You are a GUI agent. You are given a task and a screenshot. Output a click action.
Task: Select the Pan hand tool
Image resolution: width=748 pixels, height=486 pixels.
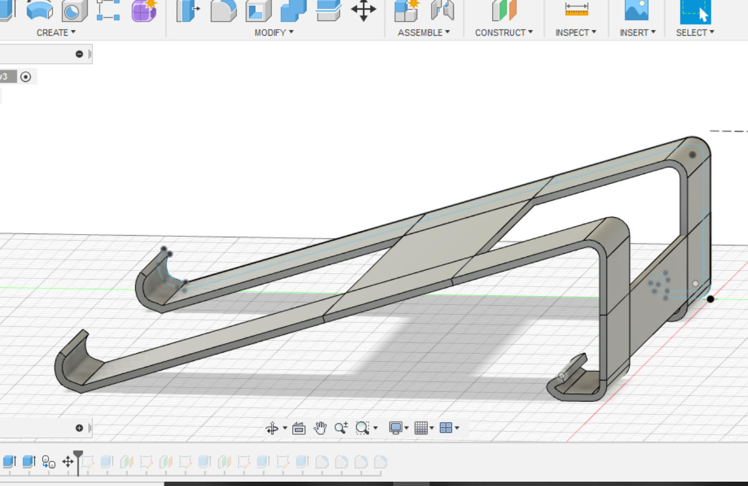[x=320, y=428]
